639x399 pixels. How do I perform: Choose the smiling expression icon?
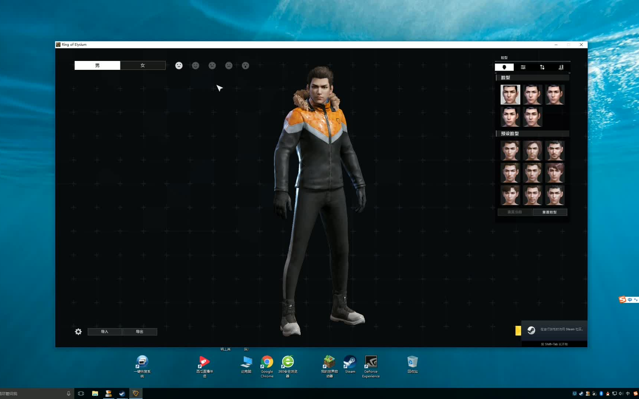196,65
